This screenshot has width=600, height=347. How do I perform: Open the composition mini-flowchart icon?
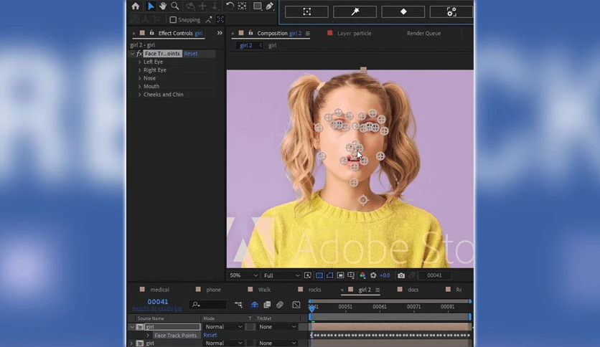pos(238,305)
